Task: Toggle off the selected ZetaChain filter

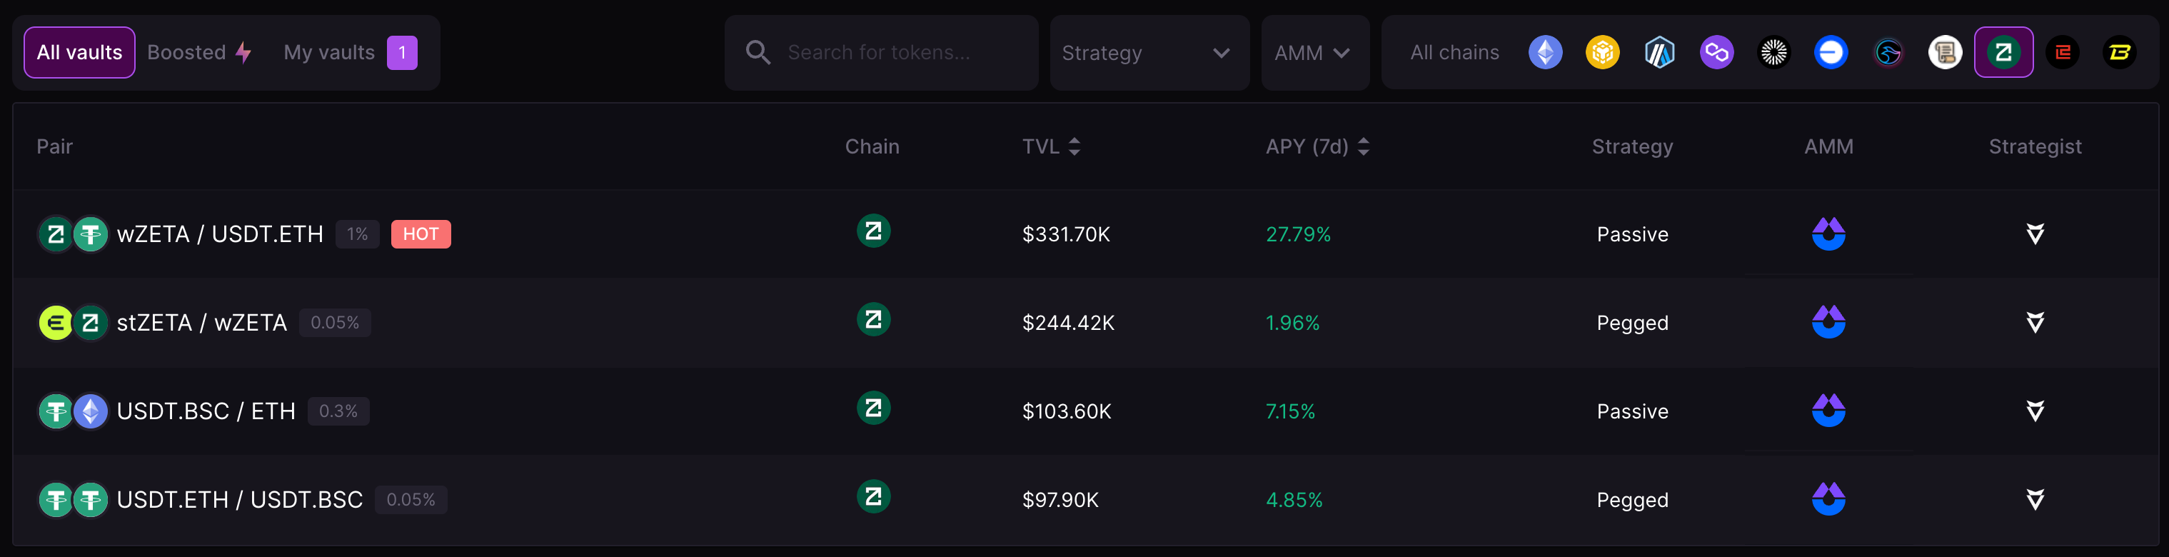Action: point(2003,52)
